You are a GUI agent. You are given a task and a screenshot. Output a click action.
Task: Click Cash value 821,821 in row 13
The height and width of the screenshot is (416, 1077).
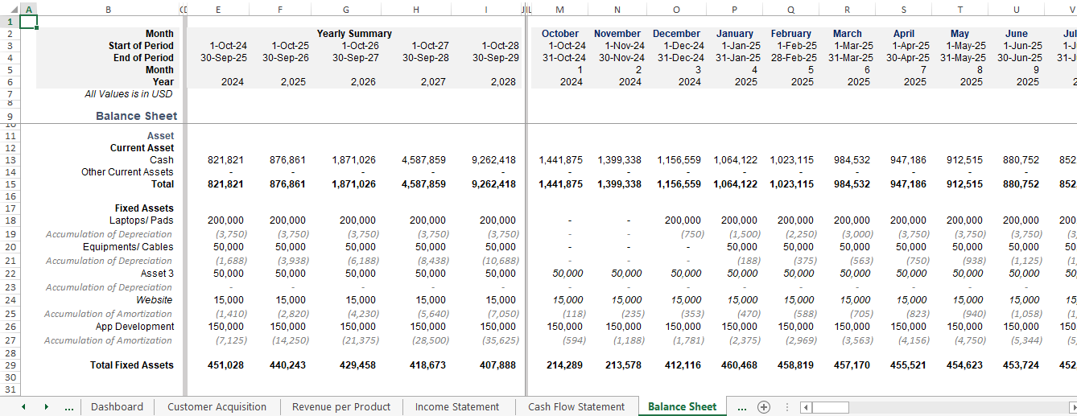coord(225,160)
